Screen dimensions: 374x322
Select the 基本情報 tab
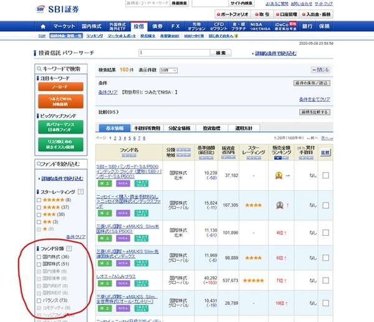tap(115, 129)
